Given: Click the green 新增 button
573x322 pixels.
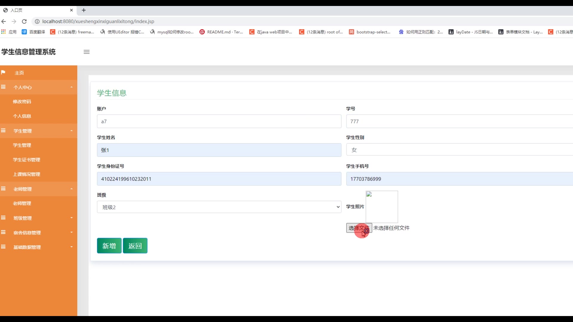Looking at the screenshot, I should click(109, 246).
